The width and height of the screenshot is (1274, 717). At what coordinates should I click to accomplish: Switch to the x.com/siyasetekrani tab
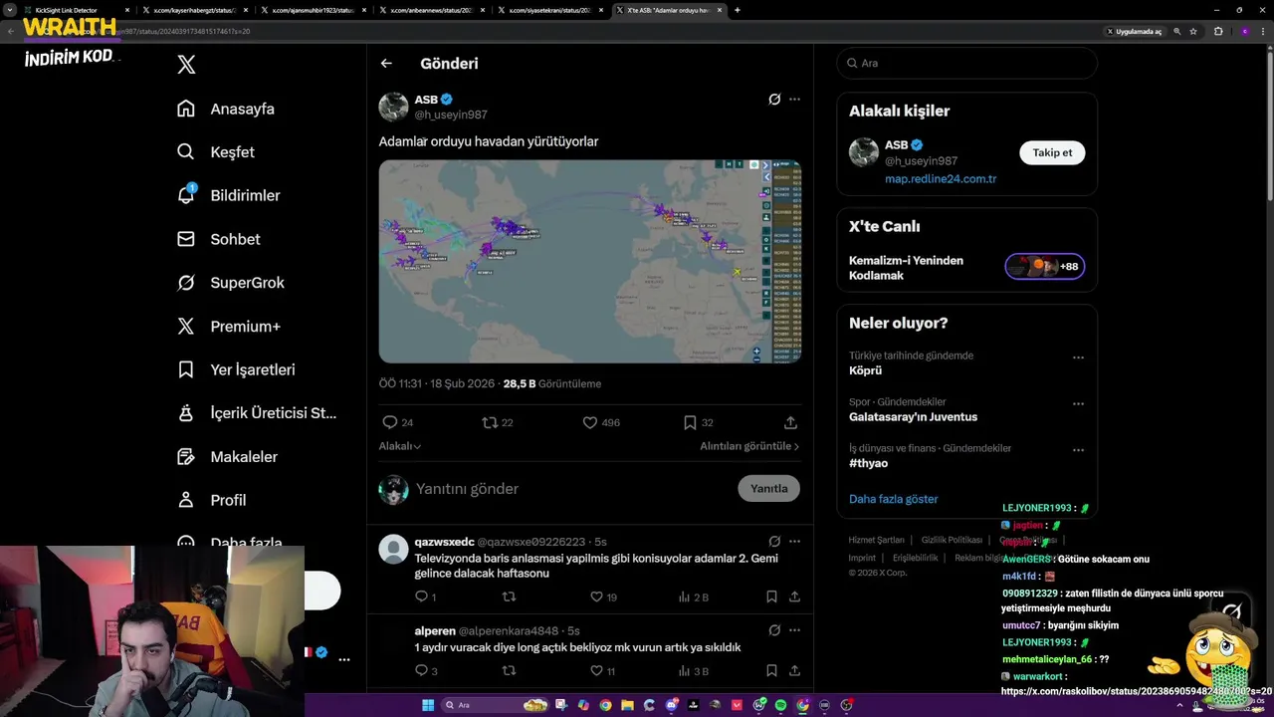tap(549, 10)
